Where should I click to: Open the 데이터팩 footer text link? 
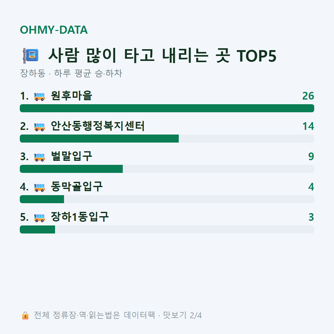[x=139, y=315]
